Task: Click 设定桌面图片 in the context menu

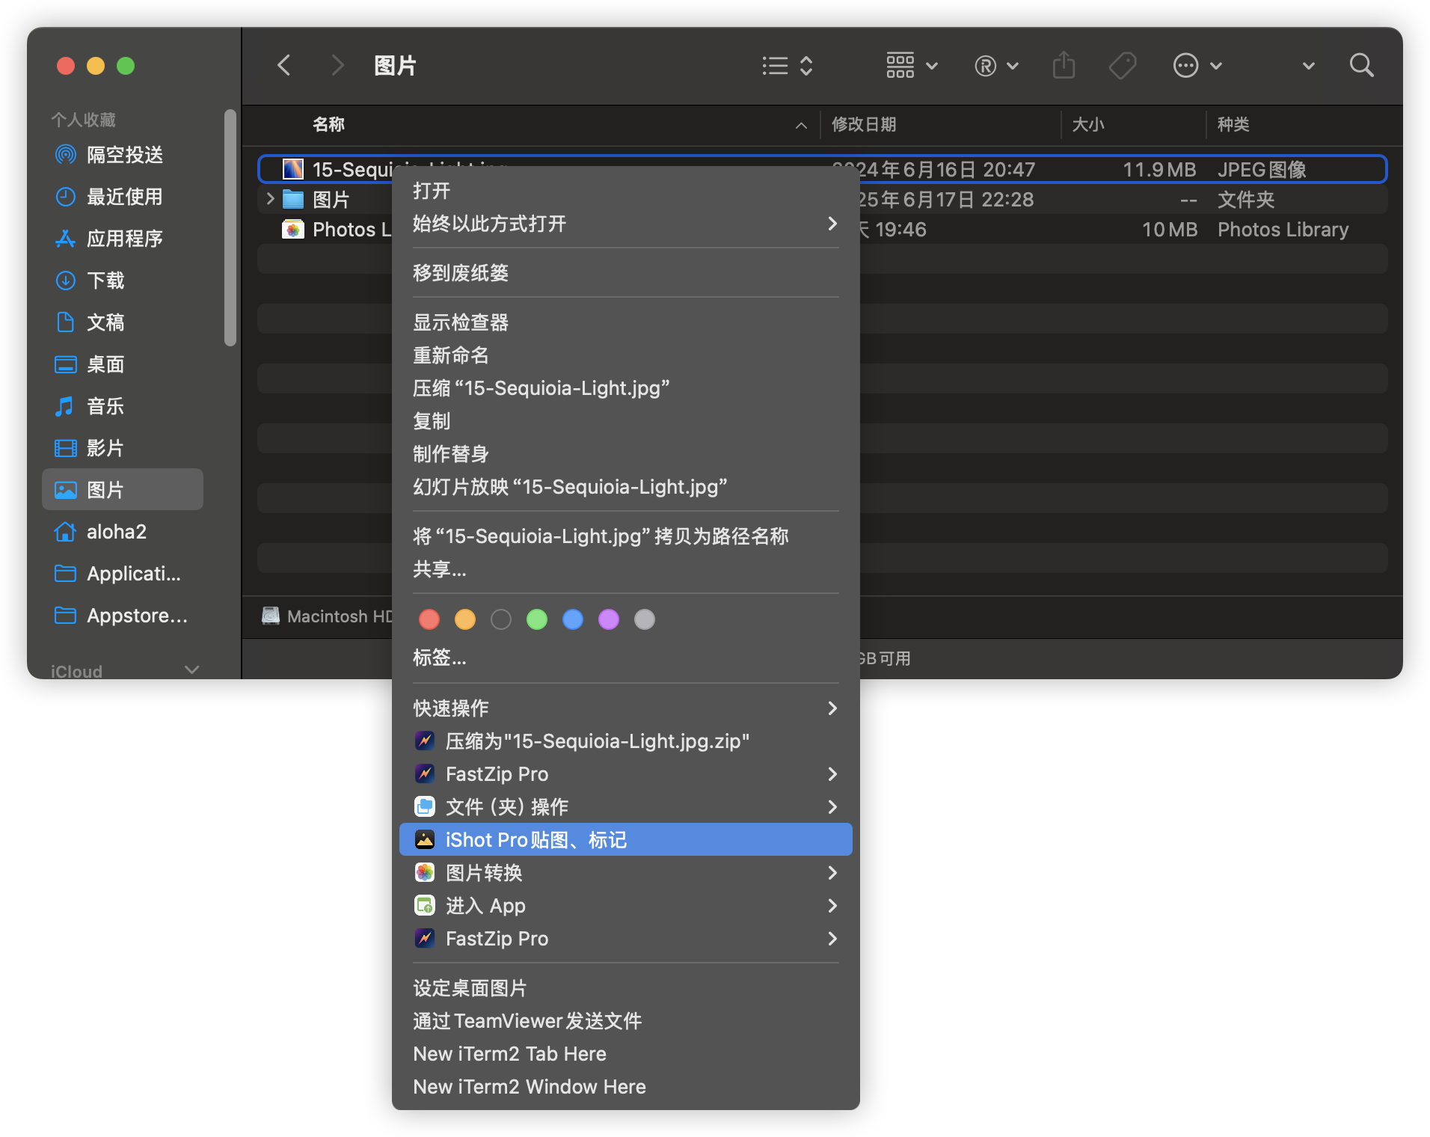Action: [x=470, y=988]
